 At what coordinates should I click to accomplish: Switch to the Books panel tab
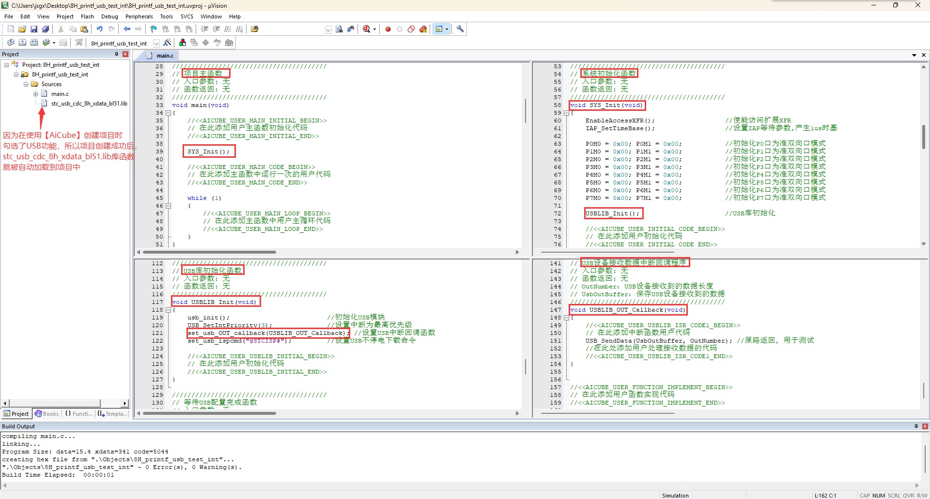pos(47,414)
